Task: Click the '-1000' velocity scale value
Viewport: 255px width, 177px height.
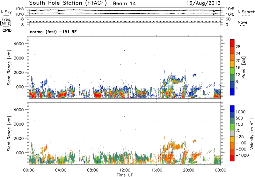Action: pos(242,155)
